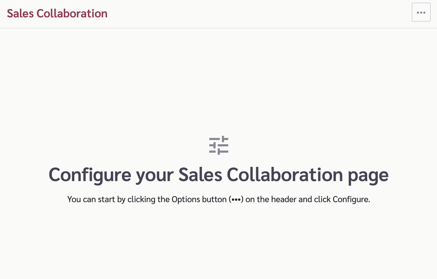The height and width of the screenshot is (279, 437).
Task: Click the top bar of the sliders icon
Action: click(x=219, y=139)
